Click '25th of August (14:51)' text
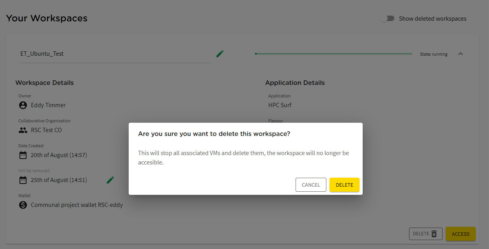This screenshot has width=489, height=249. [x=59, y=180]
